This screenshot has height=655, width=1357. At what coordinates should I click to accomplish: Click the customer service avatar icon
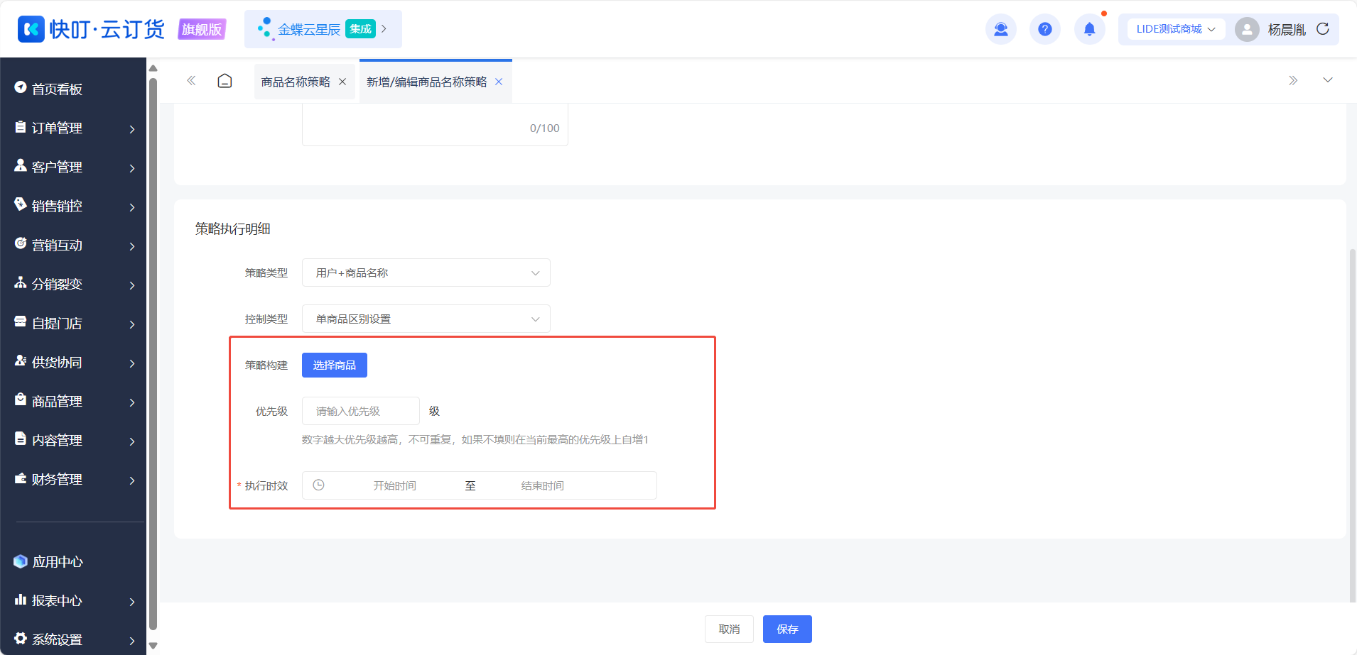[x=1000, y=29]
